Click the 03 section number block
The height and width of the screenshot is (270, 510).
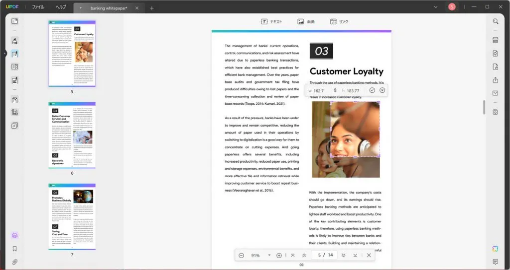click(x=321, y=51)
